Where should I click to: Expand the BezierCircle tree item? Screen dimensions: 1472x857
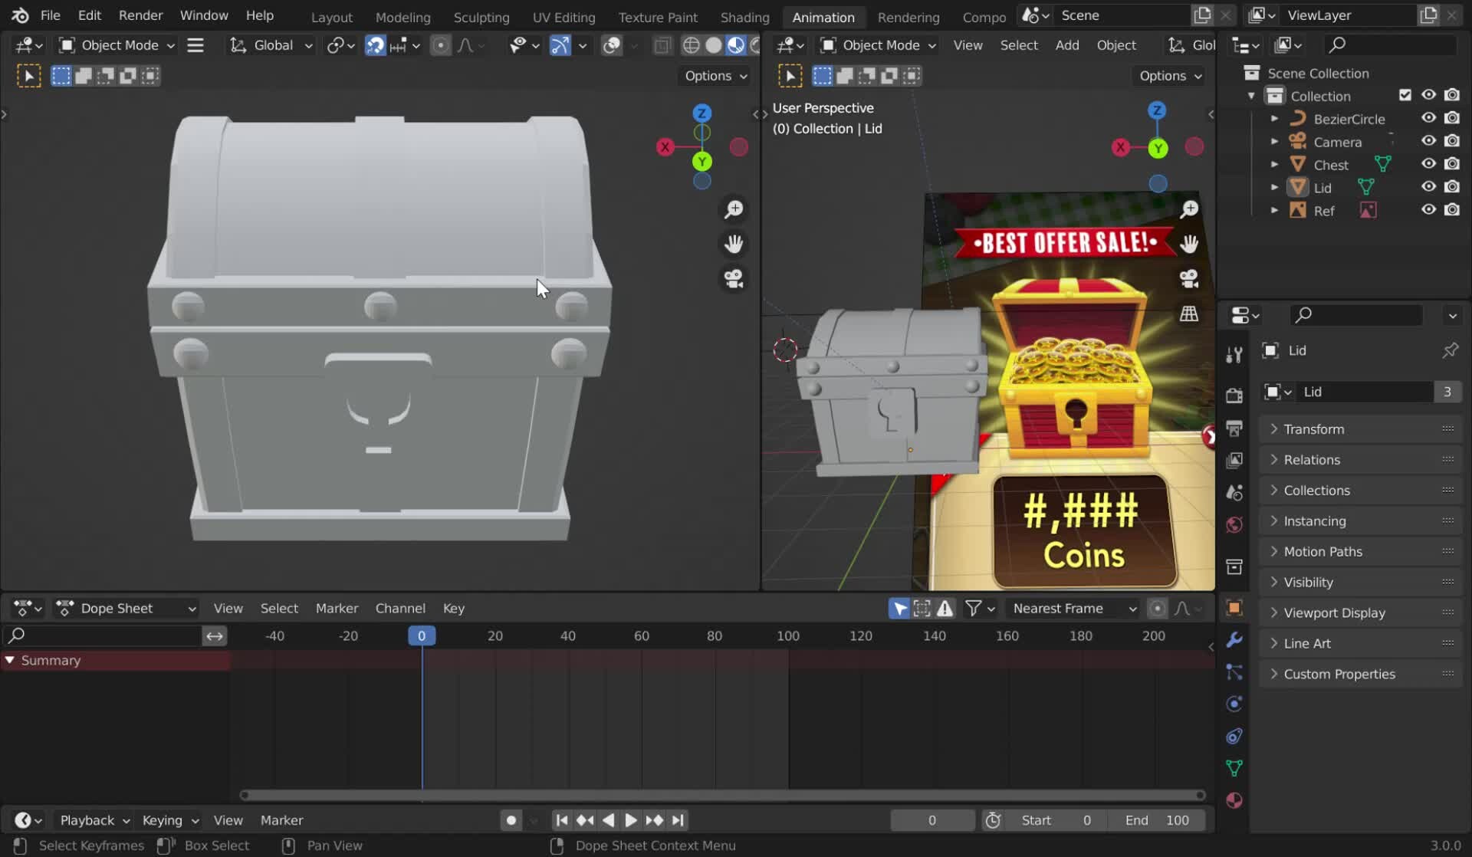pos(1274,119)
